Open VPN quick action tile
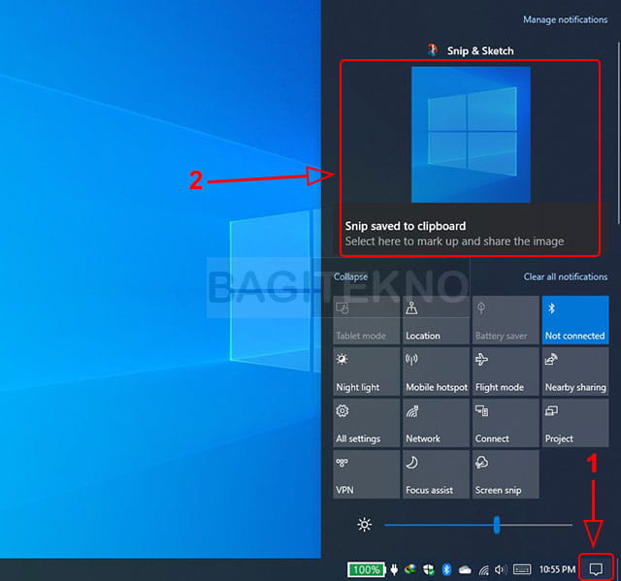Image resolution: width=621 pixels, height=581 pixels. point(367,474)
